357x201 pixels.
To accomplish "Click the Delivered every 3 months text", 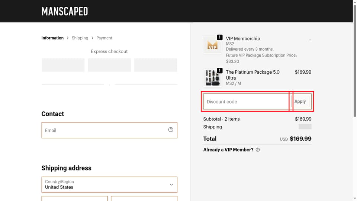I will point(250,49).
